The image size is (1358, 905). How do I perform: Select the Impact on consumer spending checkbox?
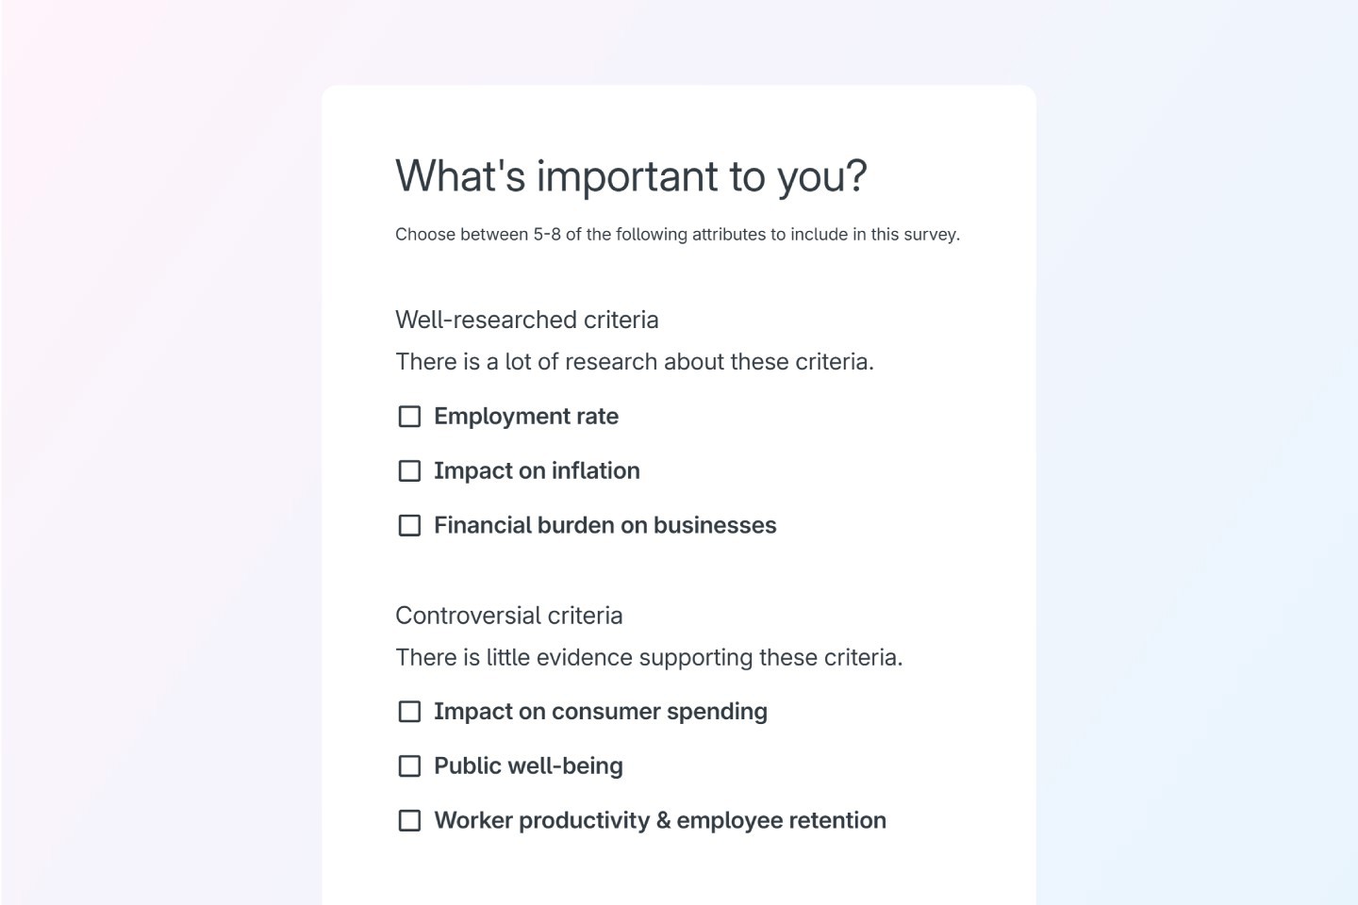(x=409, y=712)
